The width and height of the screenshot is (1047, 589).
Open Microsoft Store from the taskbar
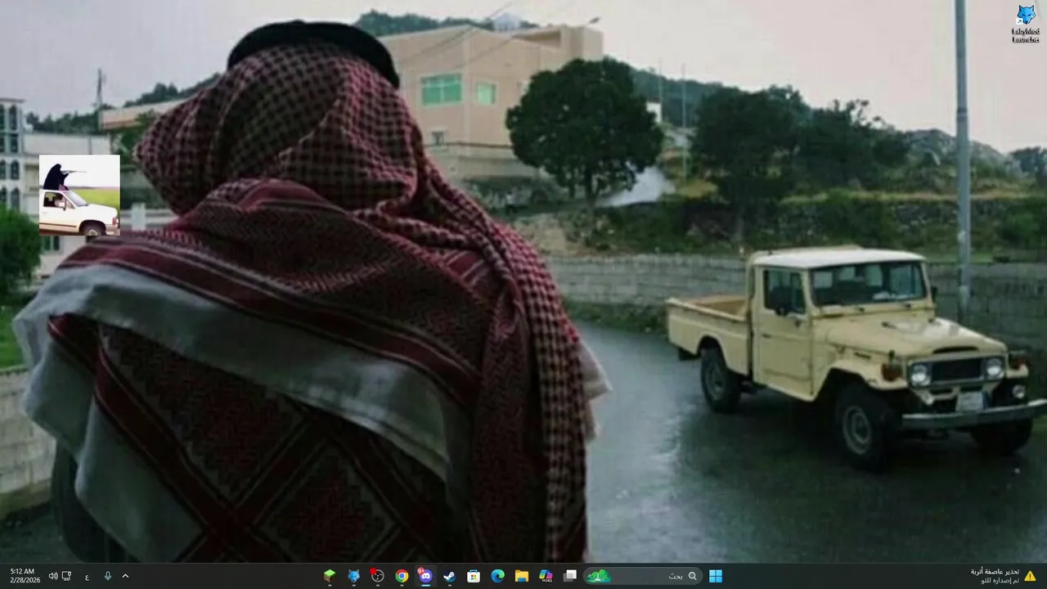click(x=474, y=576)
